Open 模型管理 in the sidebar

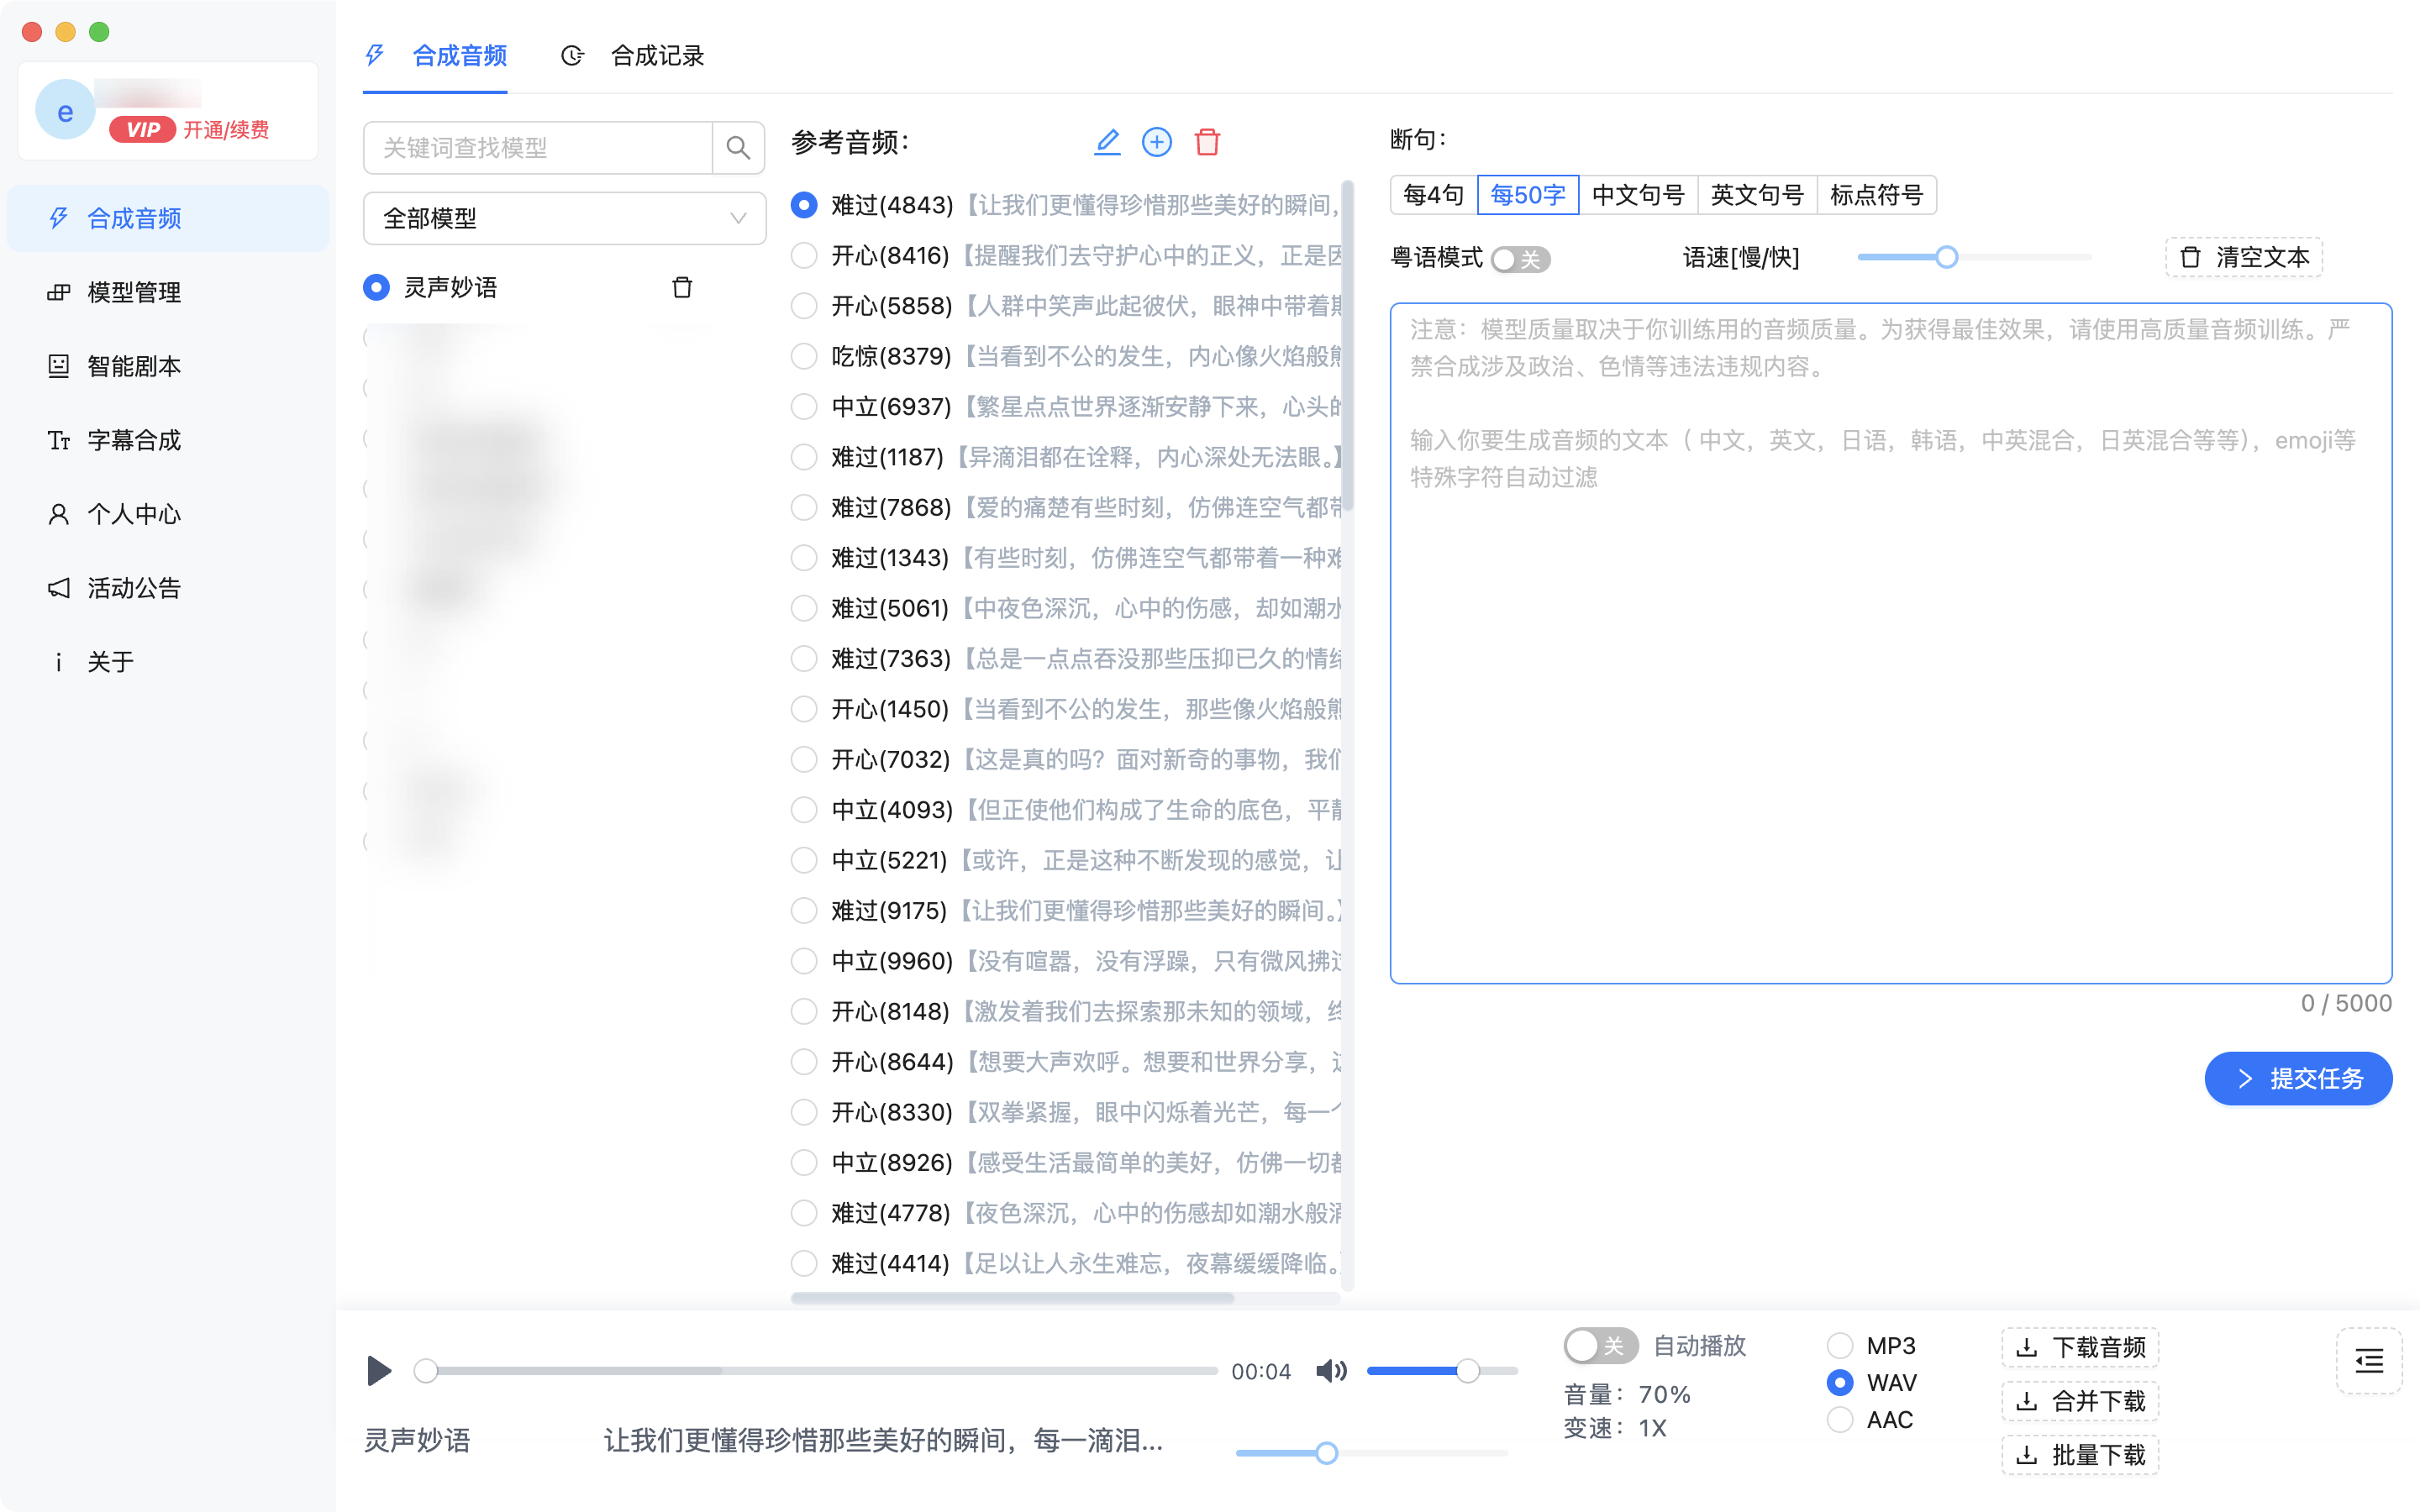[168, 292]
